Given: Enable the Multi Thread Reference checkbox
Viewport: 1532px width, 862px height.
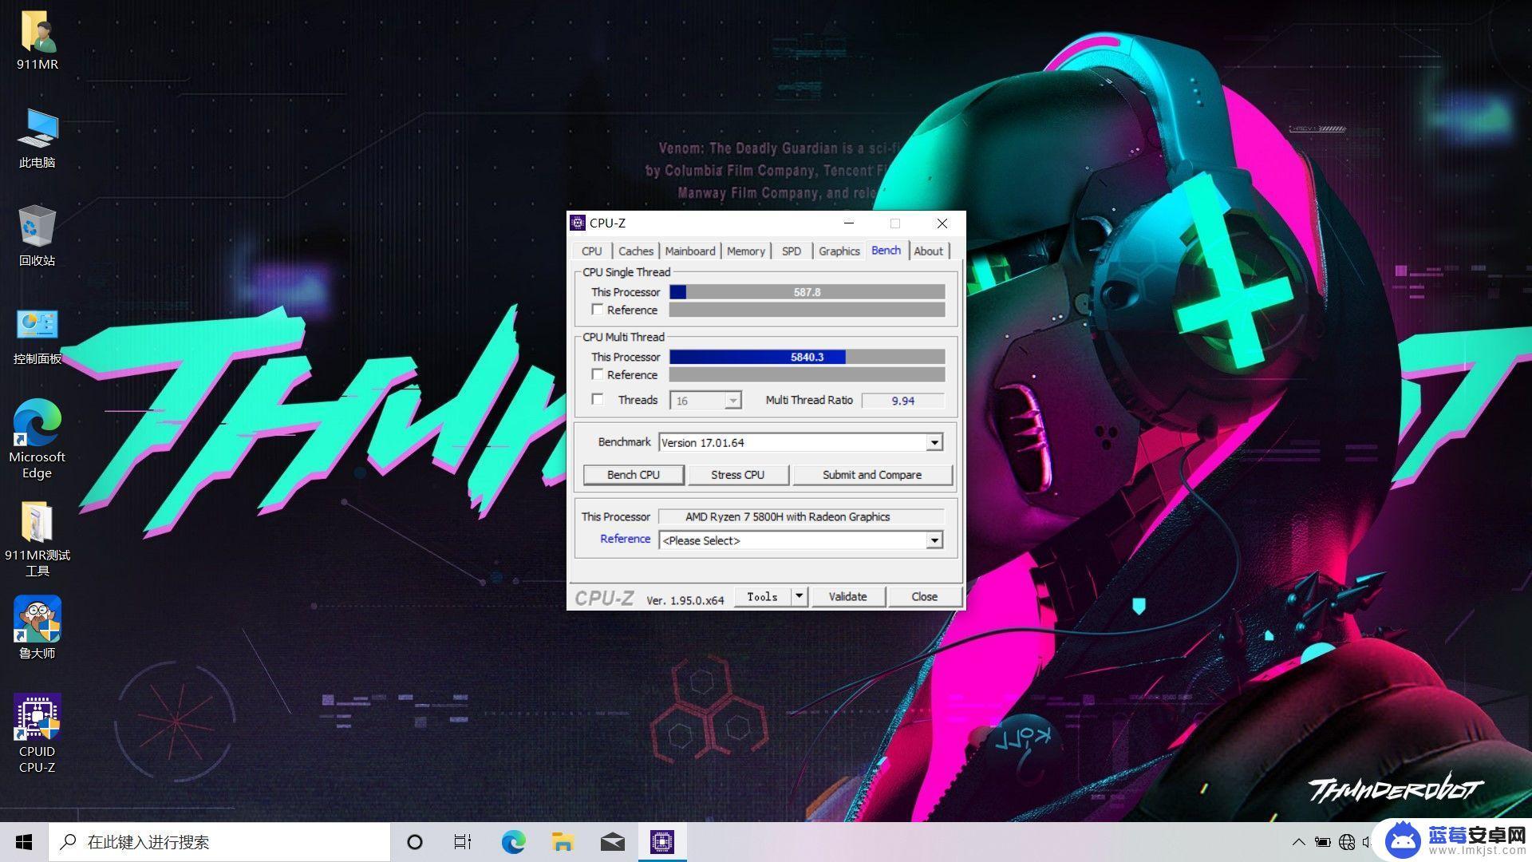Looking at the screenshot, I should click(598, 374).
